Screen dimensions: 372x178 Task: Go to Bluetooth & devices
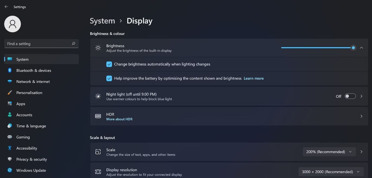pos(42,70)
